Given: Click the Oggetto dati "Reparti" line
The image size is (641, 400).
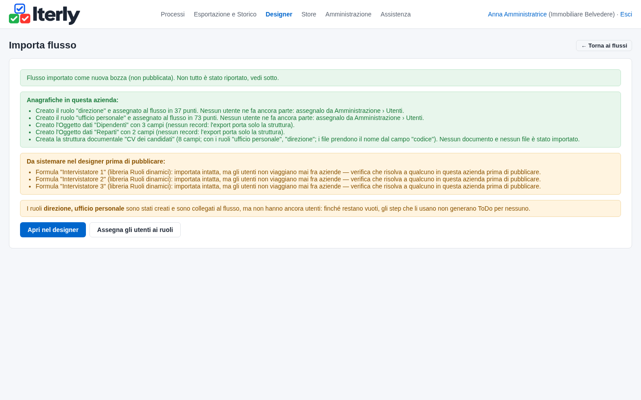Looking at the screenshot, I should click(x=160, y=132).
